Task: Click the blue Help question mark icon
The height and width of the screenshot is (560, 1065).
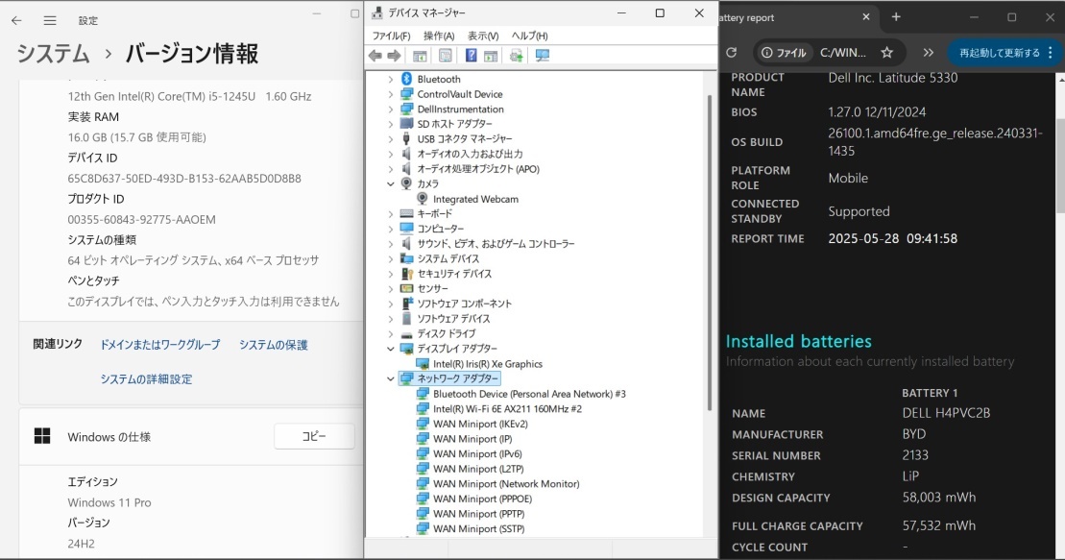Action: (x=471, y=56)
